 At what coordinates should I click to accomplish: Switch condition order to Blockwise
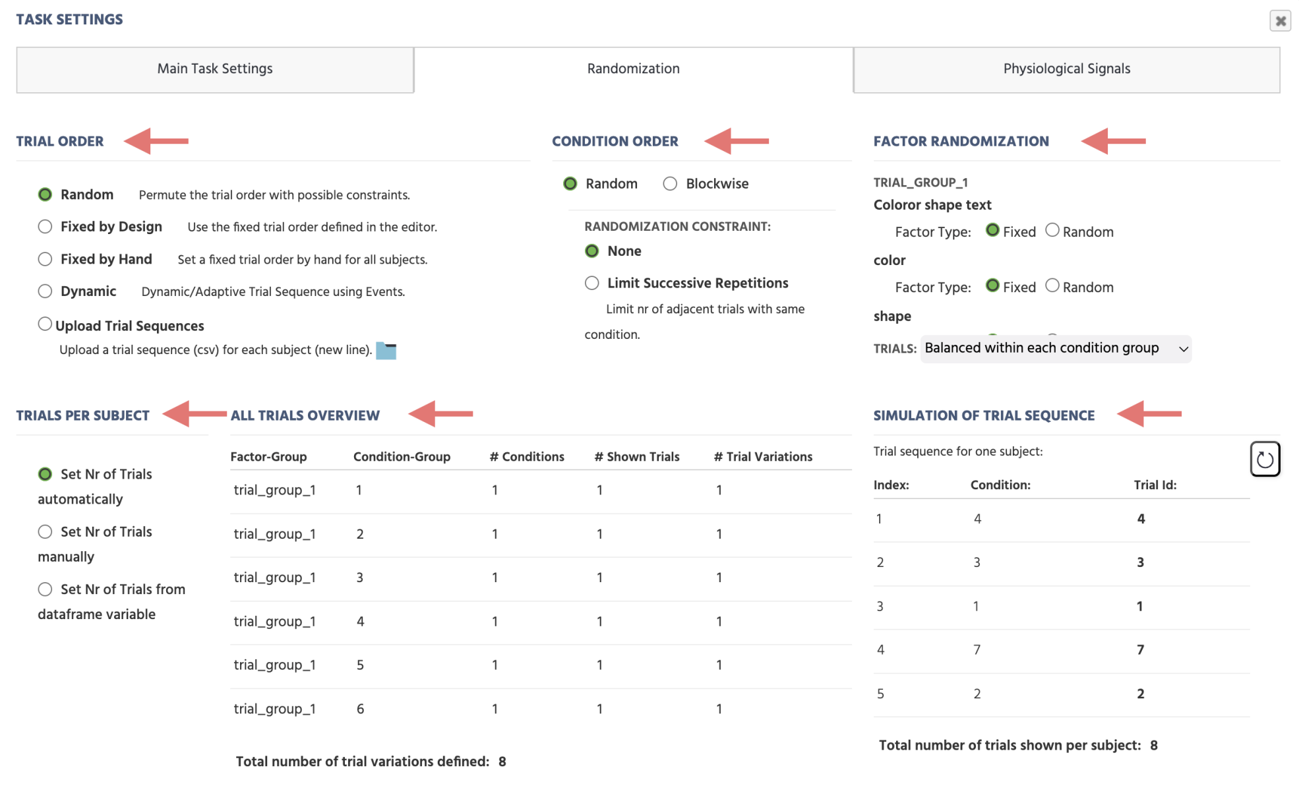coord(670,183)
